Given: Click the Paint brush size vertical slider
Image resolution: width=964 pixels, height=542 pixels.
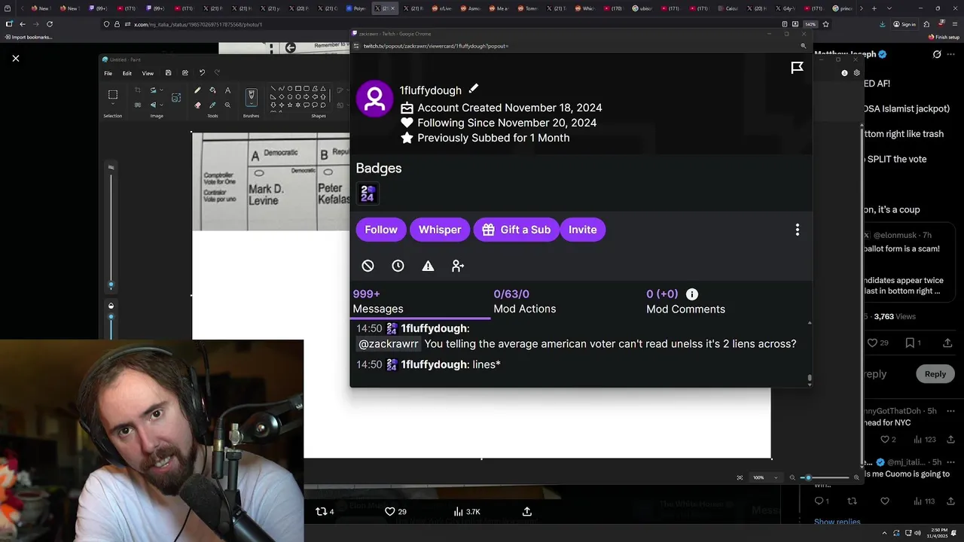Looking at the screenshot, I should click(111, 230).
